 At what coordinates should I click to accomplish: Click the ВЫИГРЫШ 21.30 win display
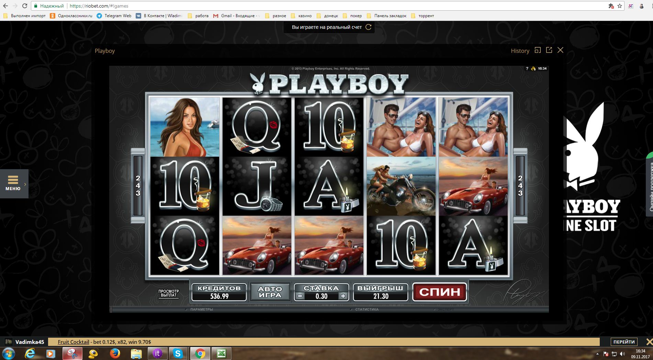(x=381, y=292)
